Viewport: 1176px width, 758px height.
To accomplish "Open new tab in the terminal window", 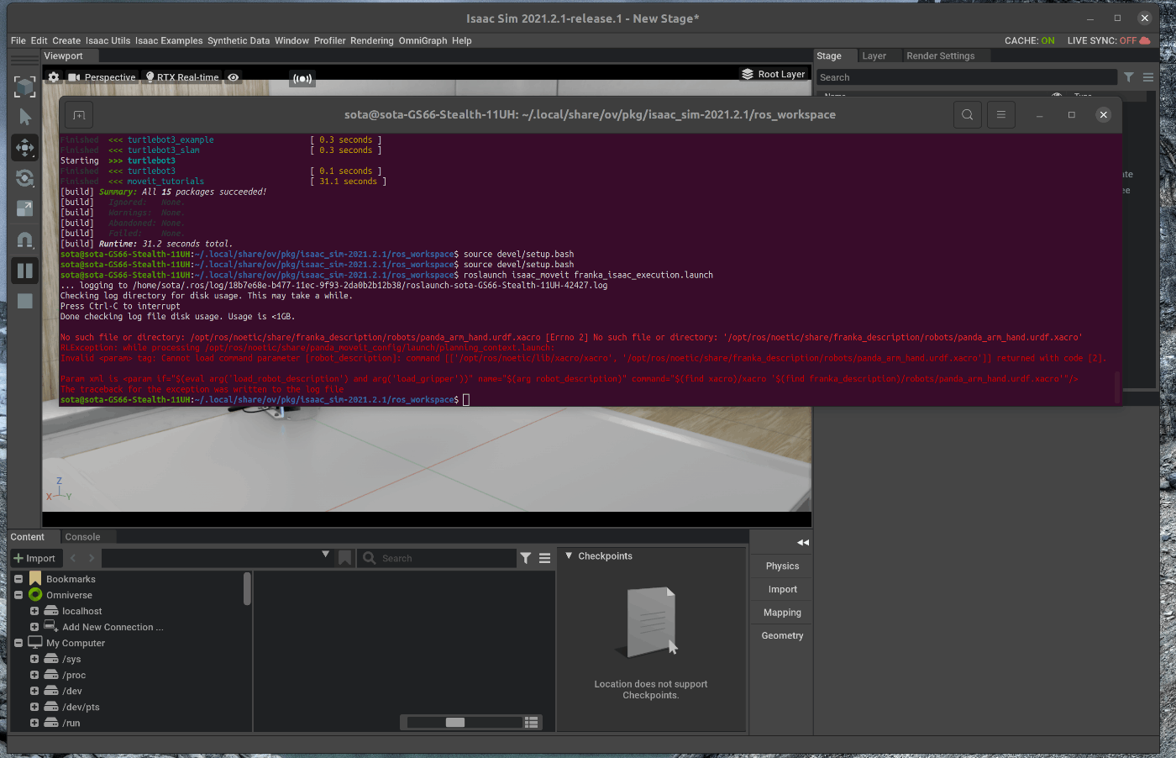I will click(x=79, y=115).
